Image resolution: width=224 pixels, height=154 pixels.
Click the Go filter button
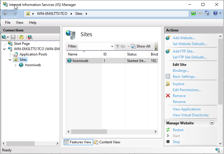(120, 46)
